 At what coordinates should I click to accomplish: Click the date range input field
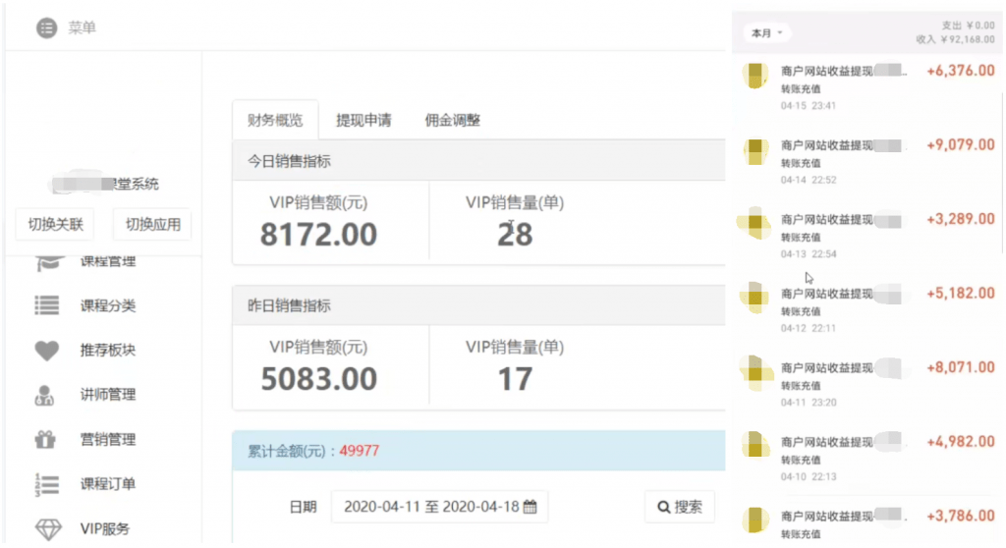[x=430, y=507]
